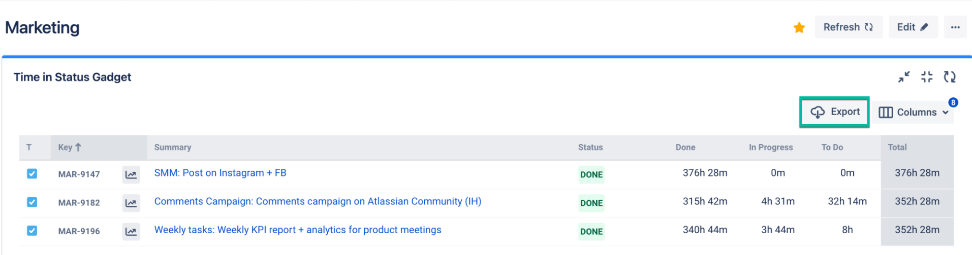Open the chart icon for MAR-9182
Screen dimensions: 972x255
(x=131, y=203)
